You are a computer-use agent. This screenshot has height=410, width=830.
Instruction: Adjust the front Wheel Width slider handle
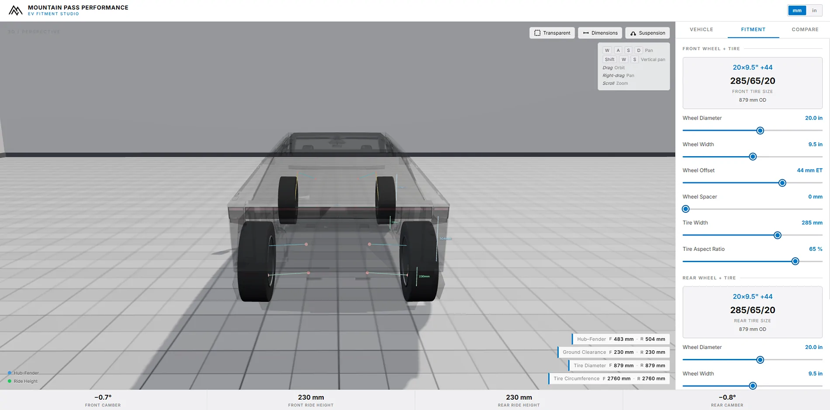[753, 157]
